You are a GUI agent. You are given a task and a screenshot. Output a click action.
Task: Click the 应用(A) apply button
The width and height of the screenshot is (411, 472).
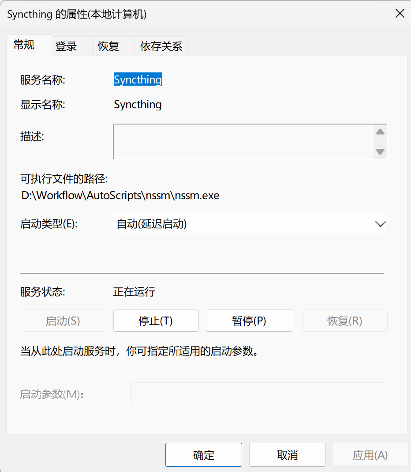370,455
